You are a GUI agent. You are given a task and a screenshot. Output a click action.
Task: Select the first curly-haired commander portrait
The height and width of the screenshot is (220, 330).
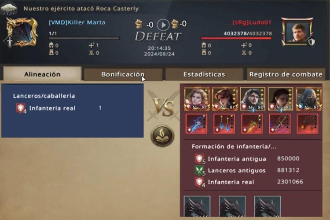(x=197, y=99)
